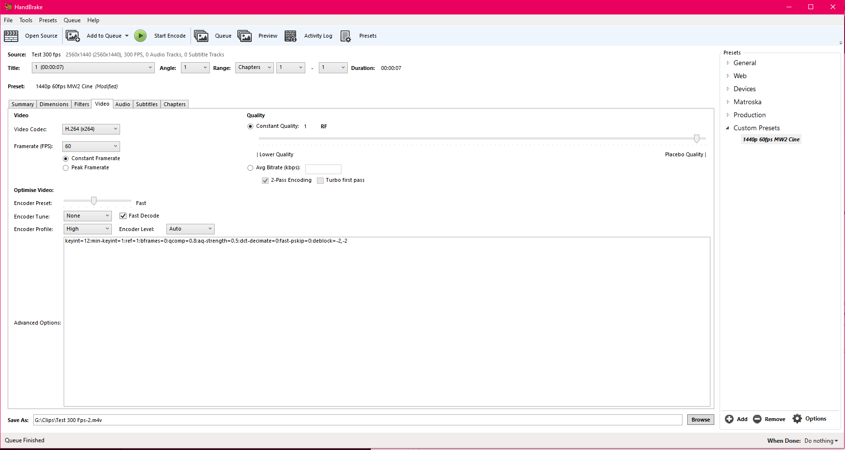Image resolution: width=845 pixels, height=450 pixels.
Task: Click the Browse button for output
Action: 700,420
